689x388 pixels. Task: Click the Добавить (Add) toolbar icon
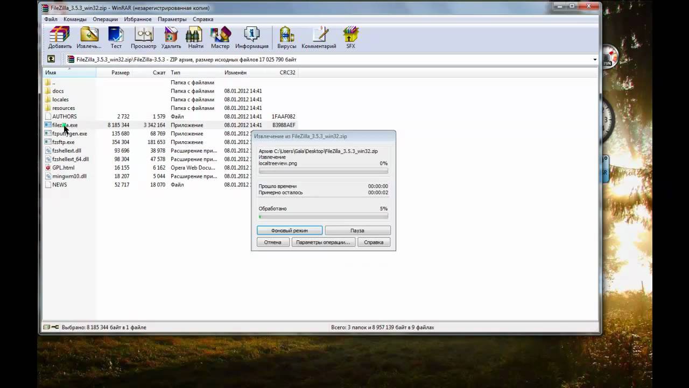click(60, 37)
